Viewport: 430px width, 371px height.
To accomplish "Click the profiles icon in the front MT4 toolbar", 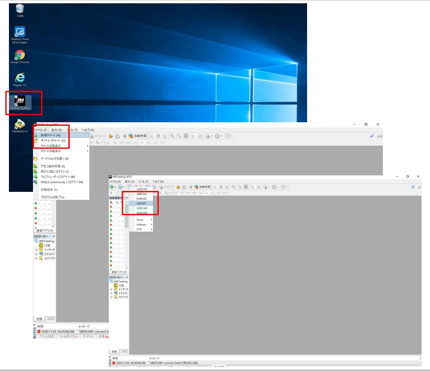I will coord(121,187).
